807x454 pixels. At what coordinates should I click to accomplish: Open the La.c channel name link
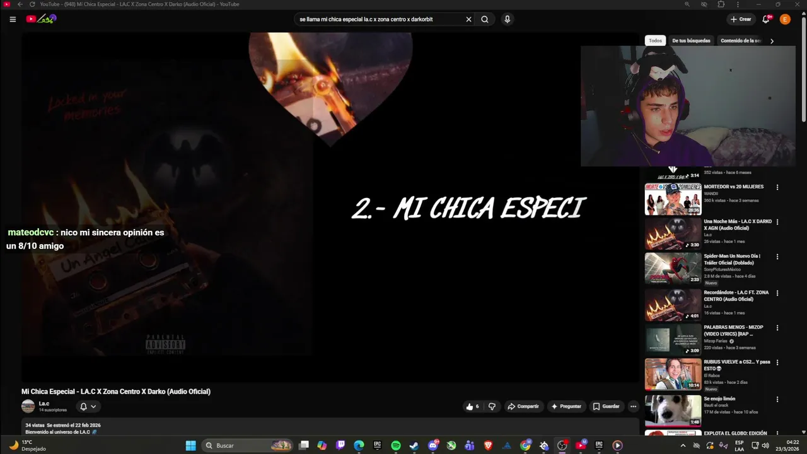(44, 404)
